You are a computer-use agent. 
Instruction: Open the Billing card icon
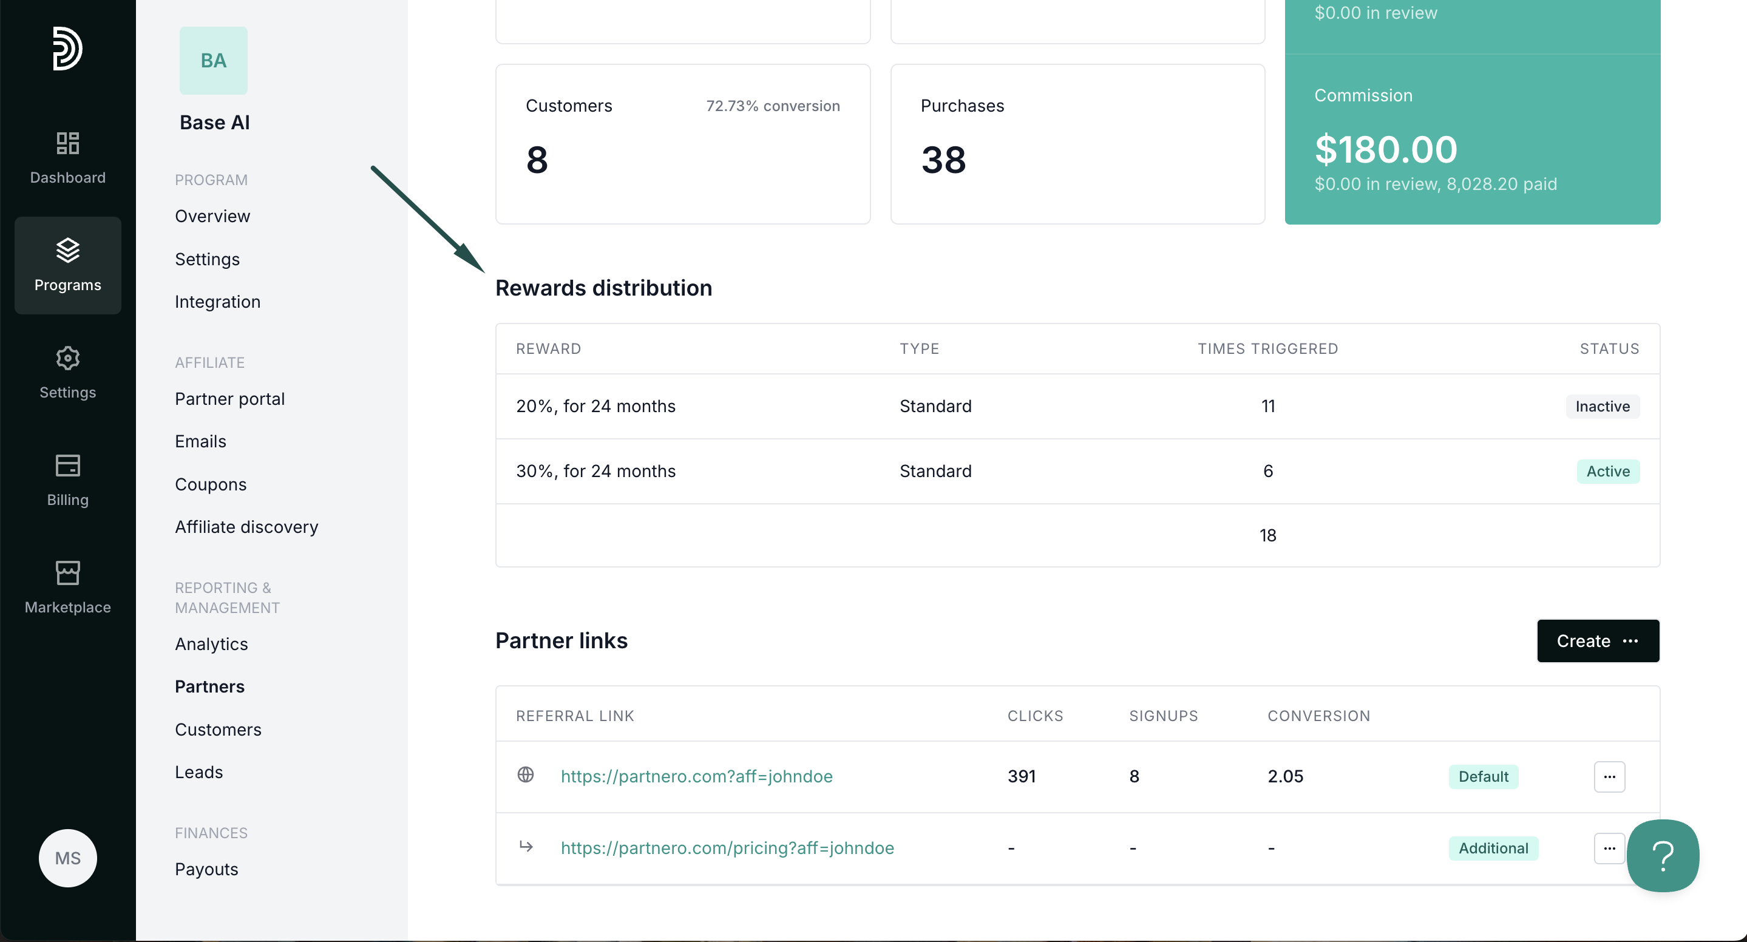pos(67,466)
